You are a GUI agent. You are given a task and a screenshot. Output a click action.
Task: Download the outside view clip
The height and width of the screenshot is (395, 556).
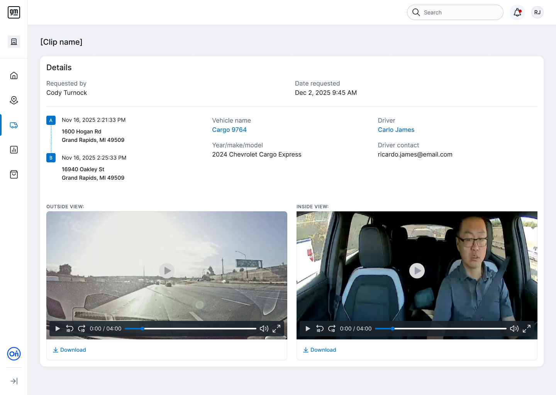(69, 350)
